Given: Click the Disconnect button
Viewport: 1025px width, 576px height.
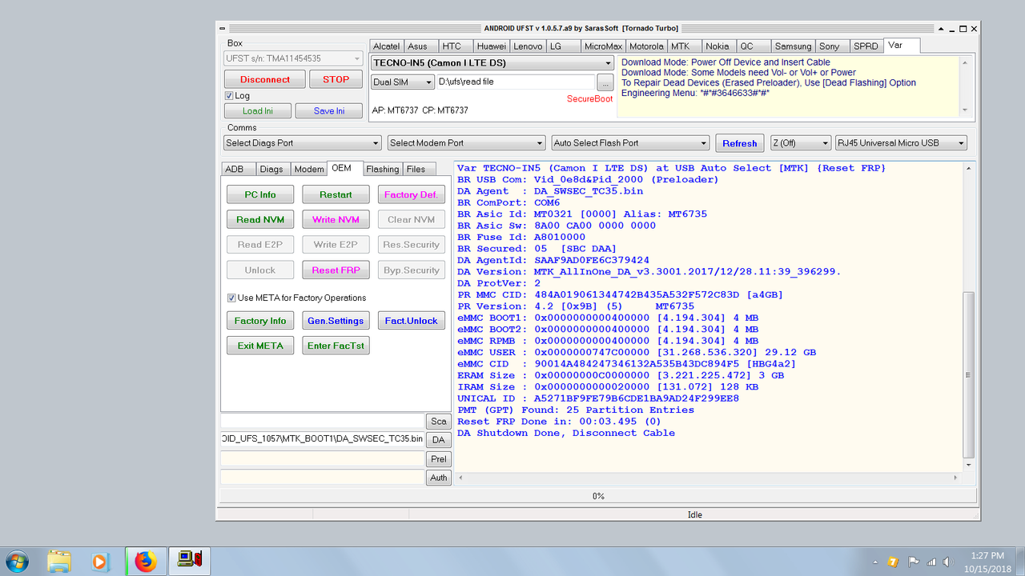Looking at the screenshot, I should 265,79.
